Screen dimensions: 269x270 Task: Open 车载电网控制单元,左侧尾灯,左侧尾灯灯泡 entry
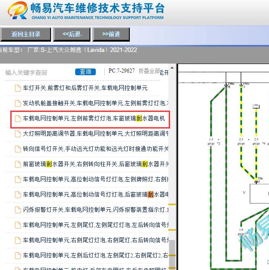click(x=95, y=225)
